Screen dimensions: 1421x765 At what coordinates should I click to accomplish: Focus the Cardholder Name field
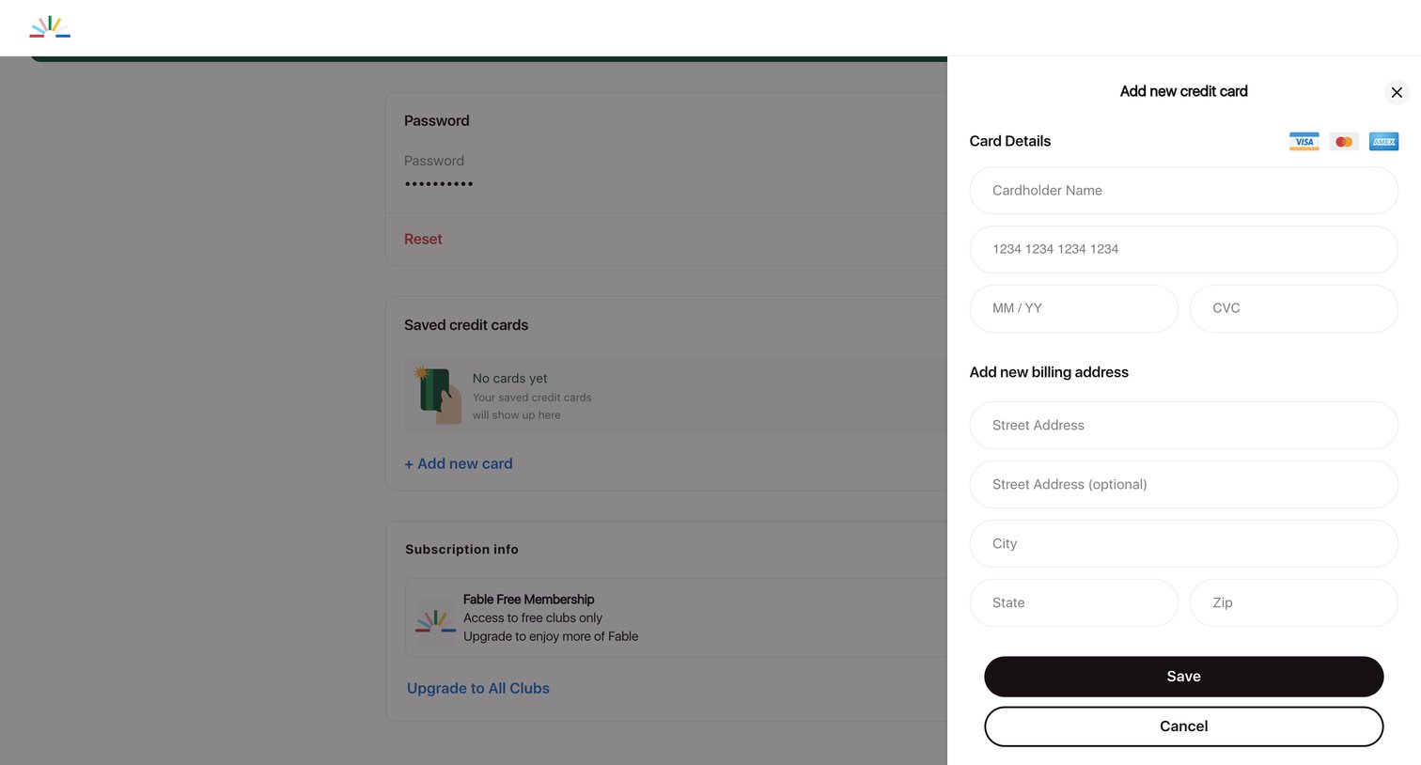pyautogui.click(x=1183, y=190)
